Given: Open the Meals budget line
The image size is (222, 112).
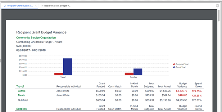Looking at the screenshot, I should [21, 95].
